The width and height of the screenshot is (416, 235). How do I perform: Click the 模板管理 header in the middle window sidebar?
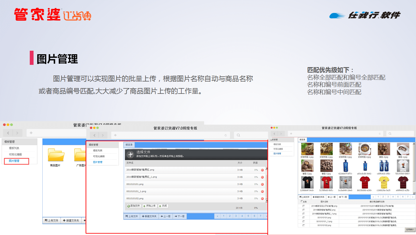[93, 145]
